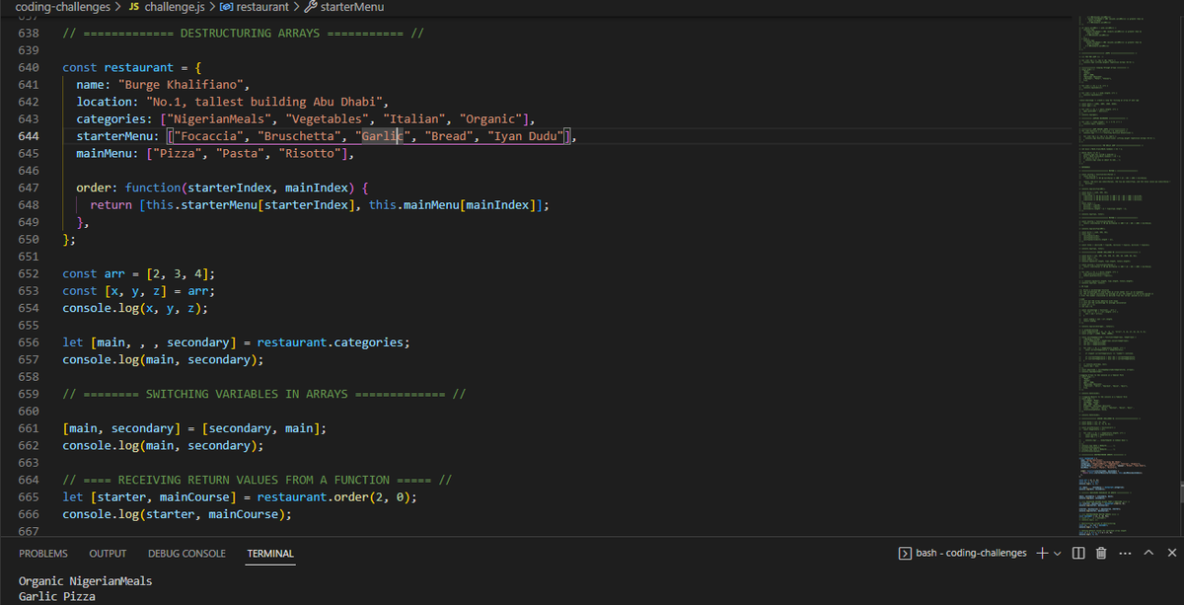Click "console.log(starter, mainCourse);" statement

(x=178, y=514)
